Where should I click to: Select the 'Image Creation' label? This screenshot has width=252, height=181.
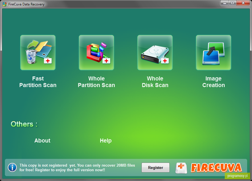[x=214, y=82]
